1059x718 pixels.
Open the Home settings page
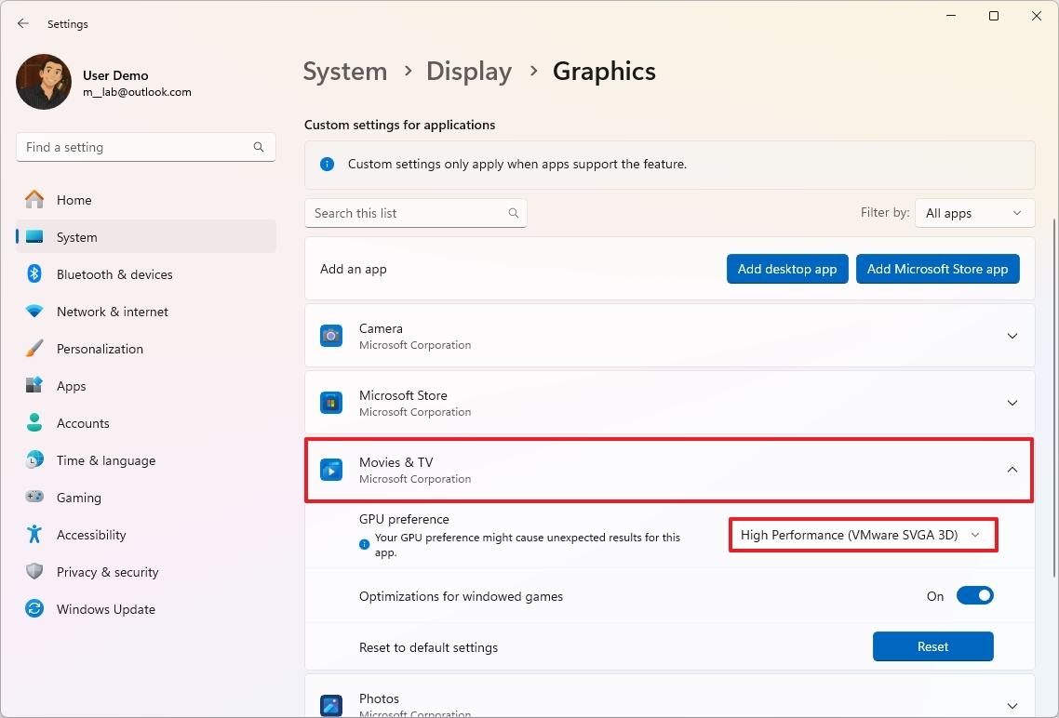(146, 200)
